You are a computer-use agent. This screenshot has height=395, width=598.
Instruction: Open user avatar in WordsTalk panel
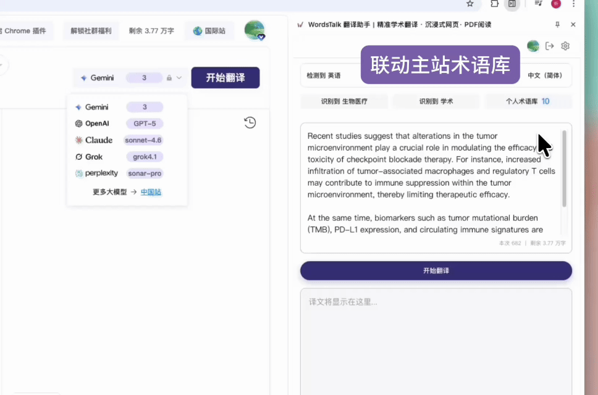tap(533, 46)
